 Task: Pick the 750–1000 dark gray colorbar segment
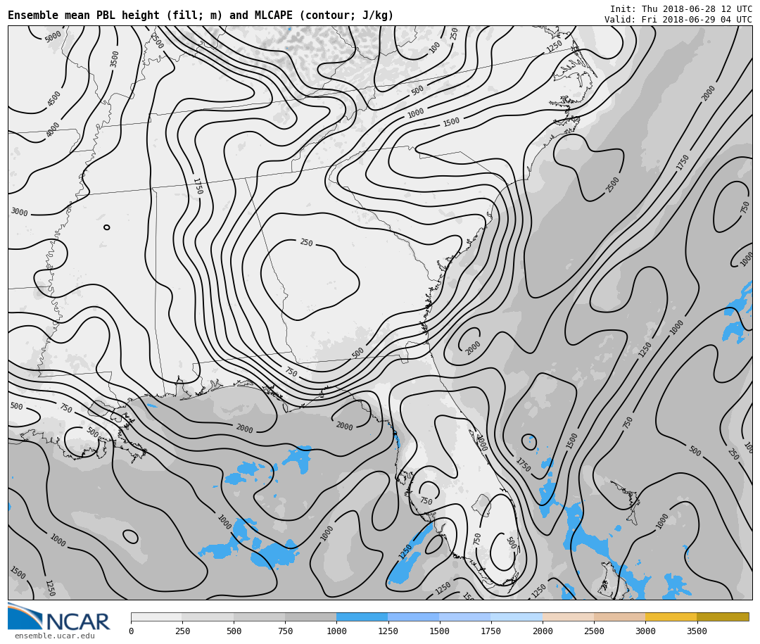[x=311, y=617]
